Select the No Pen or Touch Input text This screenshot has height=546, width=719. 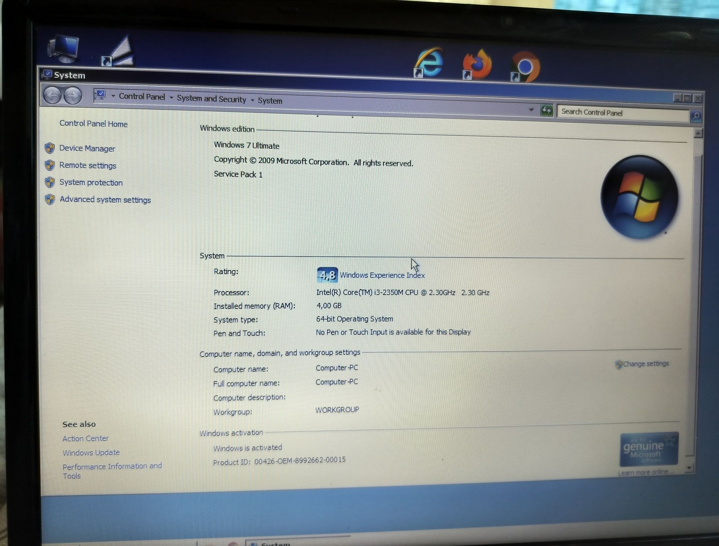click(393, 332)
